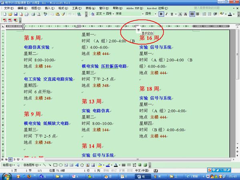Open the fill color paint bucket
This screenshot has height=180, width=240.
point(100,165)
